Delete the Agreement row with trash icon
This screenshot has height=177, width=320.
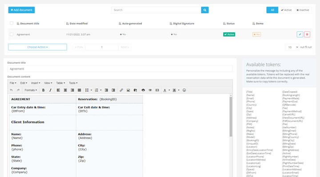307,35
